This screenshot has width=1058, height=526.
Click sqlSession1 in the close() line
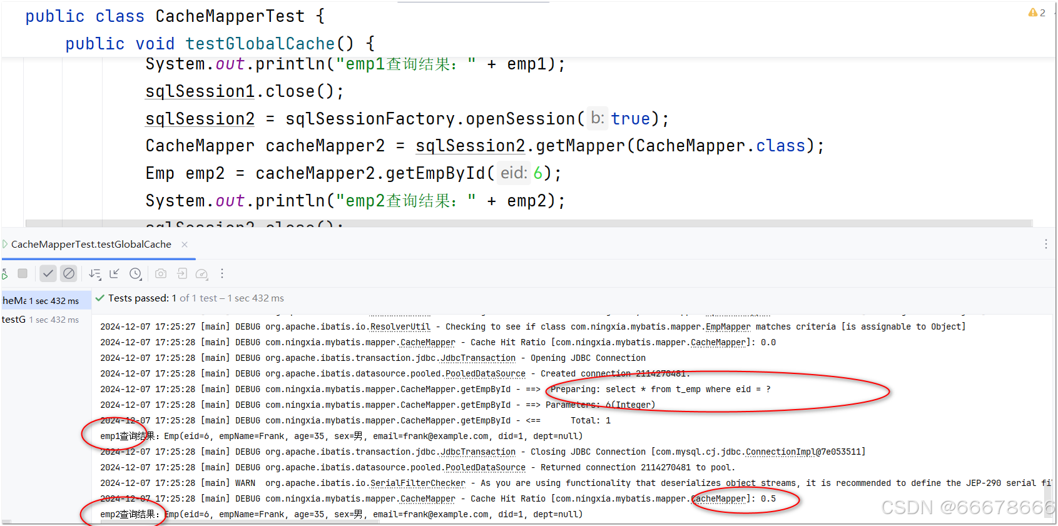(200, 91)
